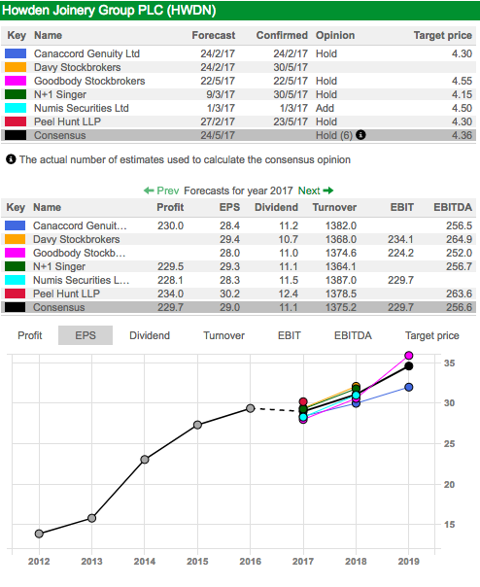Image resolution: width=480 pixels, height=587 pixels.
Task: Click Canaccord Genuity Ltd name in opinion table
Action: point(86,53)
